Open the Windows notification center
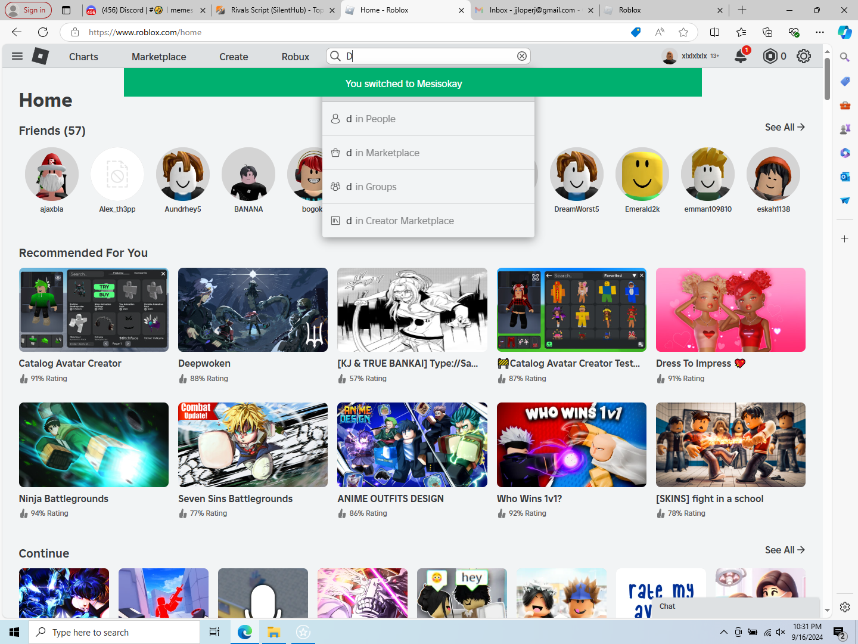Screen dimensions: 858x644 coord(840,633)
